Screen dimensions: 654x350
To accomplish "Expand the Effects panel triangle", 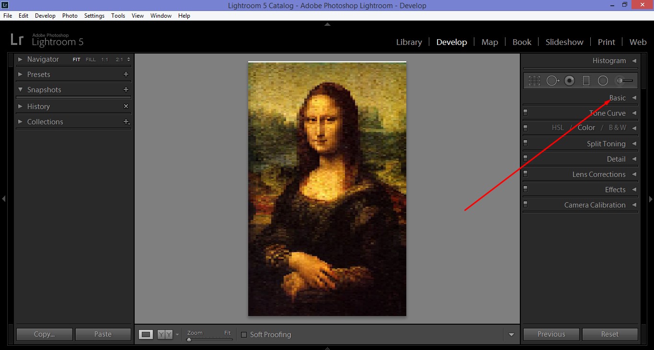I will [634, 189].
